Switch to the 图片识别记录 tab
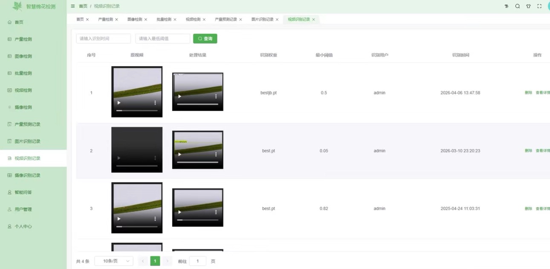The width and height of the screenshot is (550, 269). (x=262, y=20)
